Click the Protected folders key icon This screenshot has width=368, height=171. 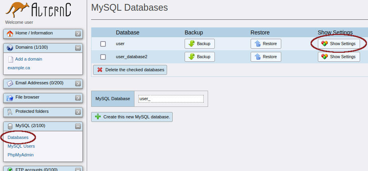10,112
